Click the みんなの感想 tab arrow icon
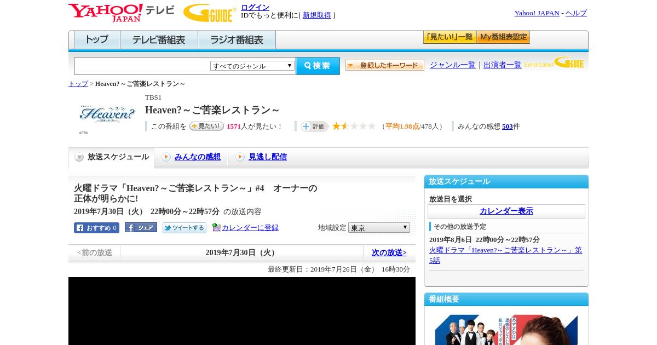This screenshot has height=345, width=657. click(x=166, y=157)
